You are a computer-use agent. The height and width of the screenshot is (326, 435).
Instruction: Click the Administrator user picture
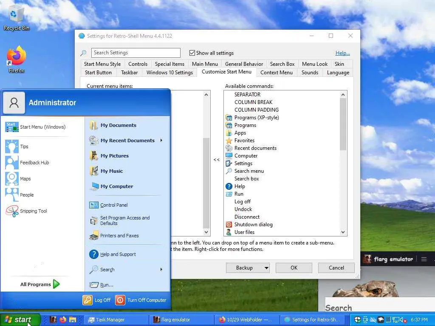[x=14, y=103]
